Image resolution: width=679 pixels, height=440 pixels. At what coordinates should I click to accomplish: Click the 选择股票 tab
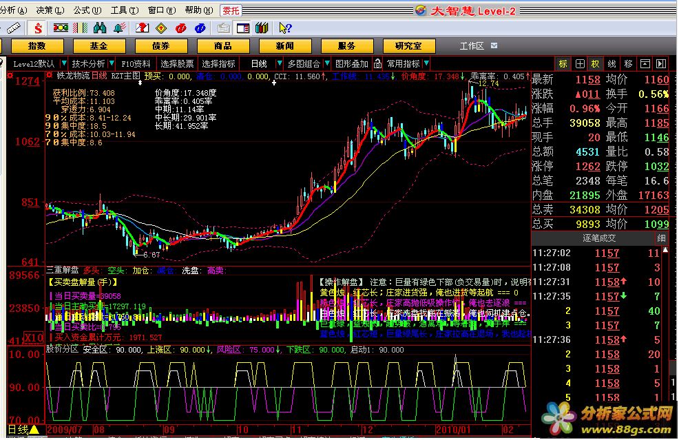point(177,63)
